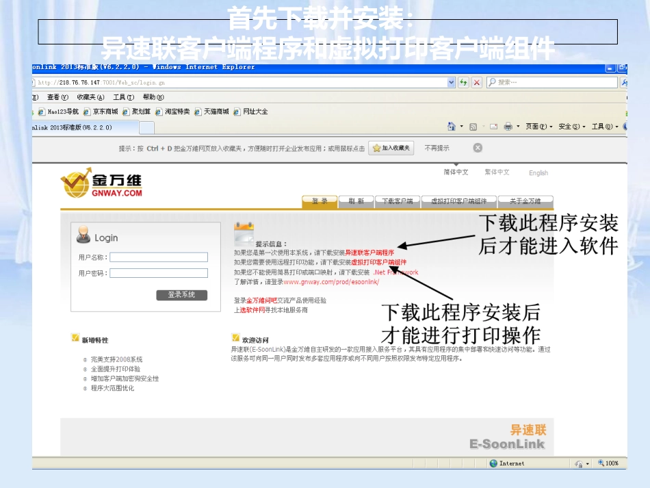Click the 欢迎访问 checkmark icon

coord(235,337)
